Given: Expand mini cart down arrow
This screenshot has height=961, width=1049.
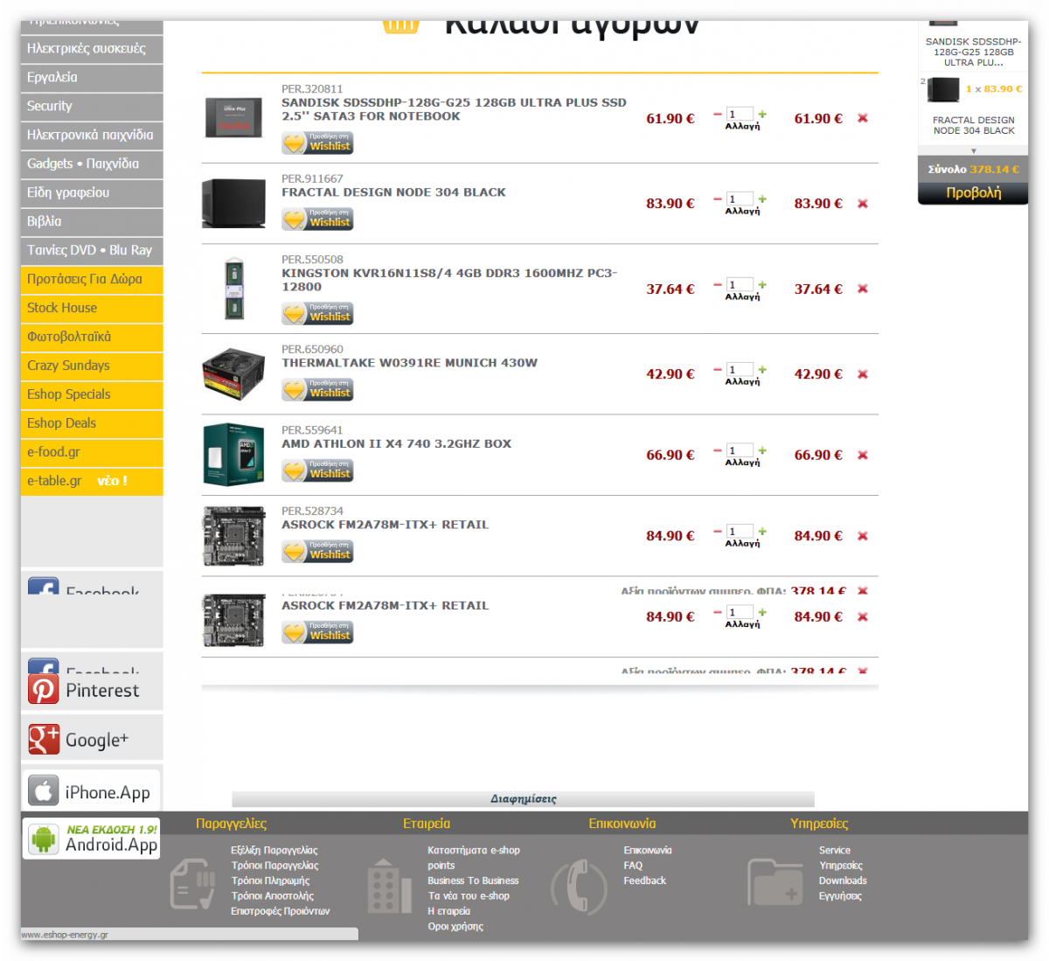Looking at the screenshot, I should pyautogui.click(x=973, y=151).
